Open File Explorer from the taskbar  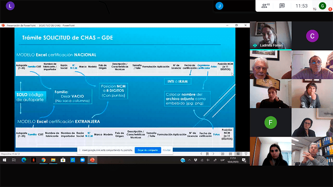pos(53,160)
